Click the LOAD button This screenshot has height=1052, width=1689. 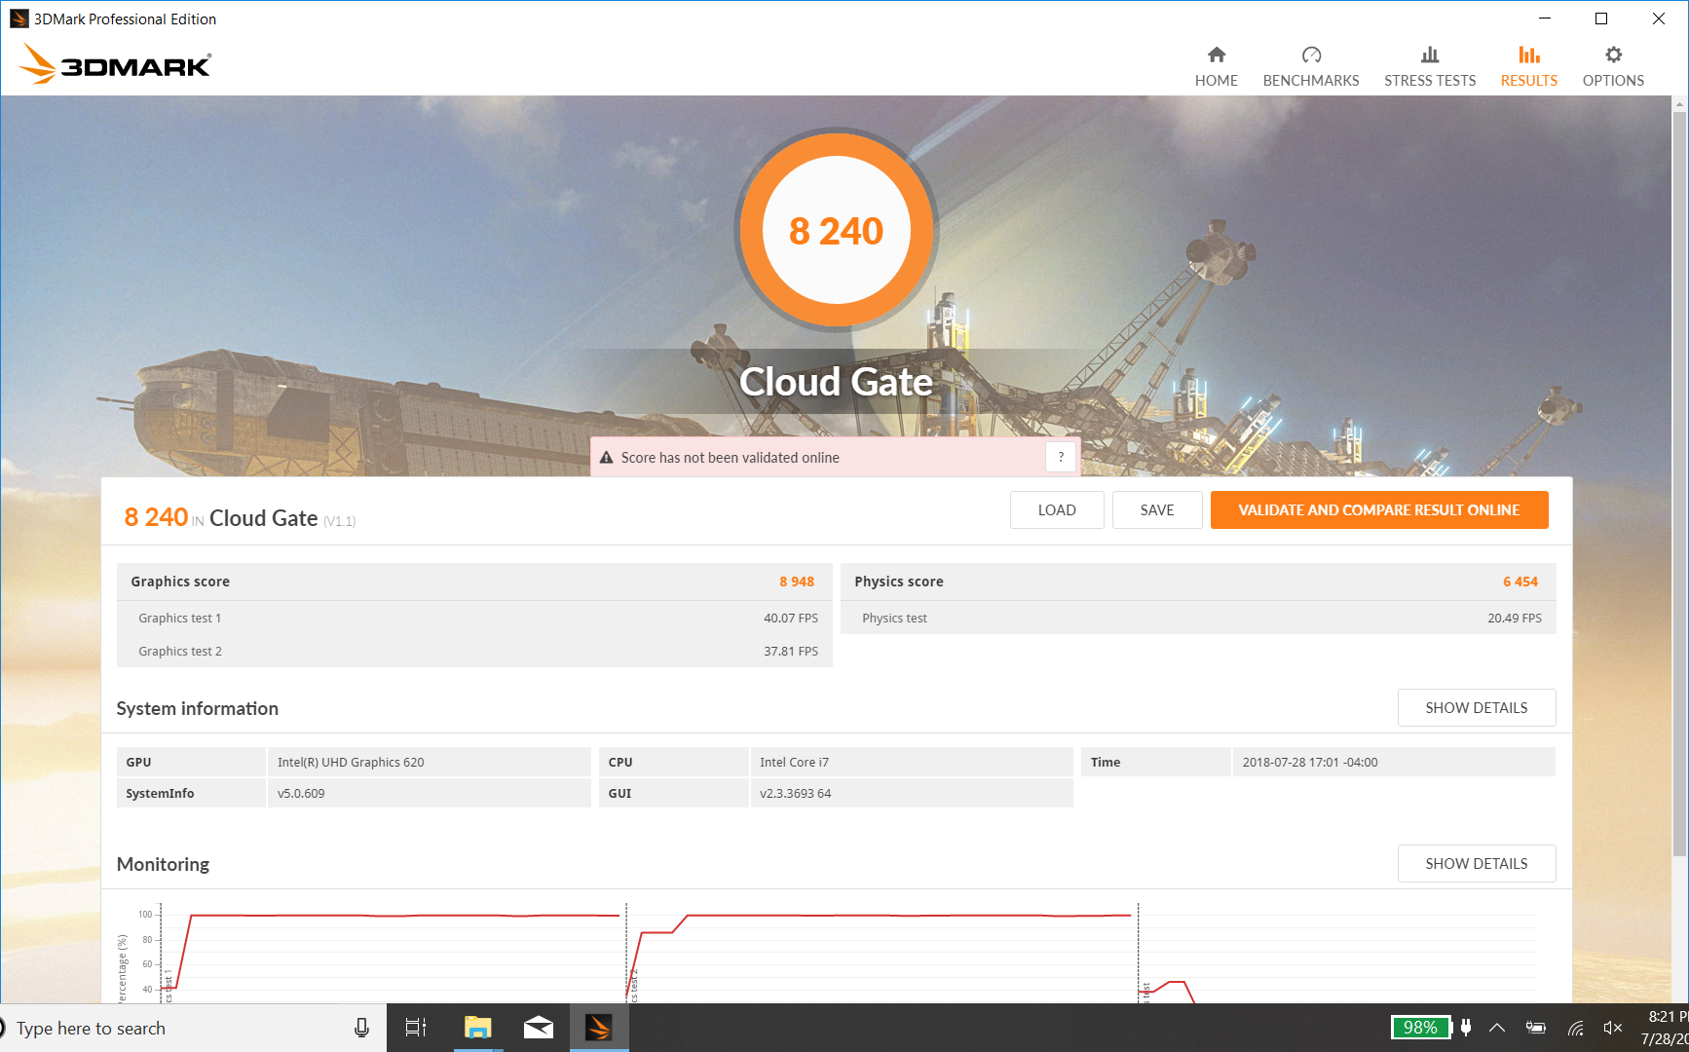[1057, 510]
